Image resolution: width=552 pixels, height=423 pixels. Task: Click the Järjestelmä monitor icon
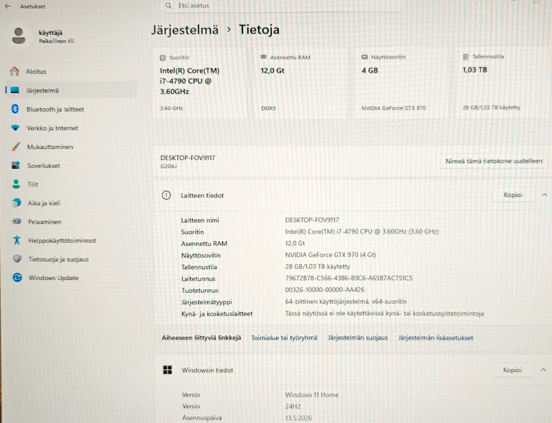(x=15, y=90)
